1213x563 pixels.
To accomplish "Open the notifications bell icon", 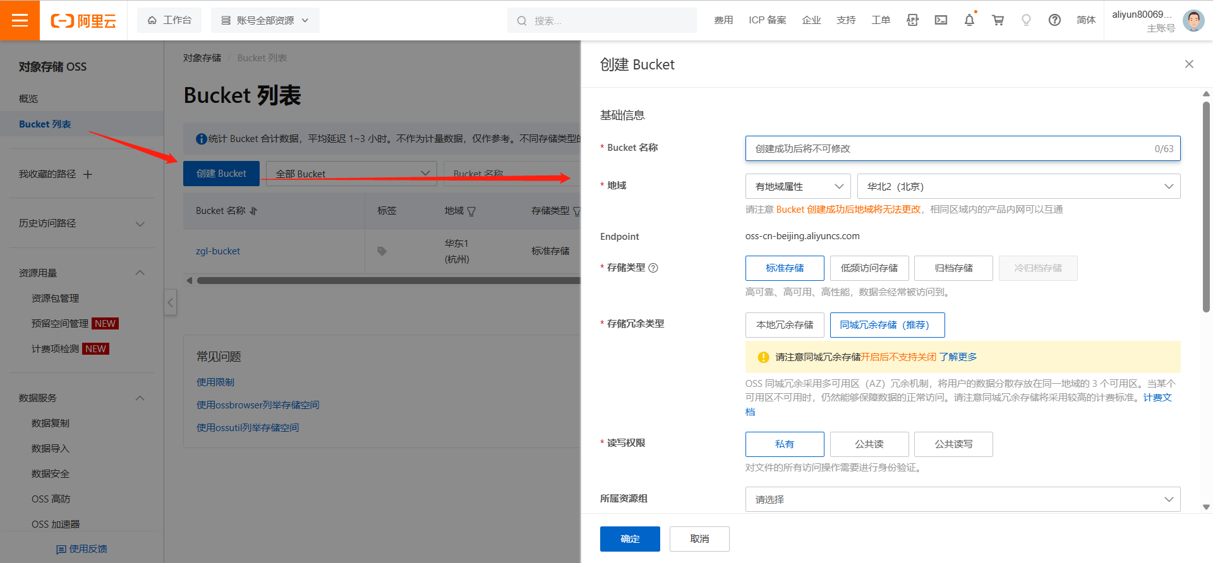I will coord(969,20).
